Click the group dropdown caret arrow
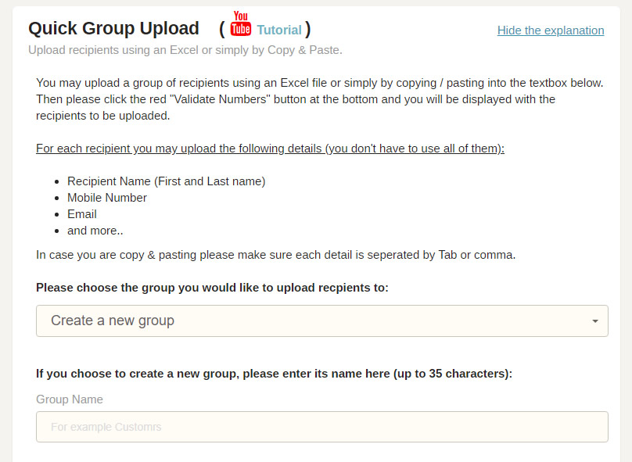Screen dimensions: 632x462 point(595,321)
